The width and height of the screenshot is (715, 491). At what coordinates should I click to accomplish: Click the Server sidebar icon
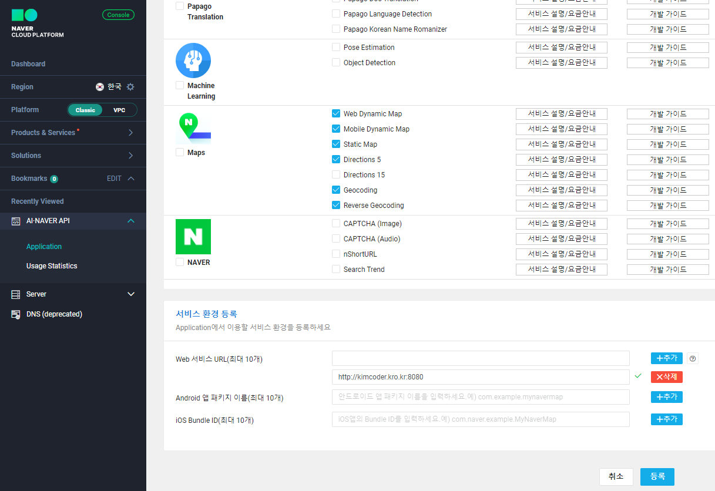tap(16, 294)
